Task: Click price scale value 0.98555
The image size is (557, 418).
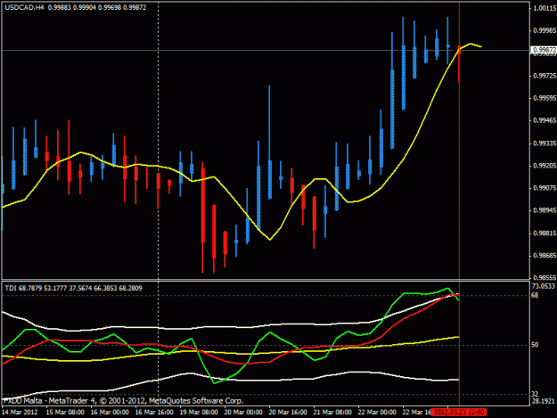Action: point(545,278)
